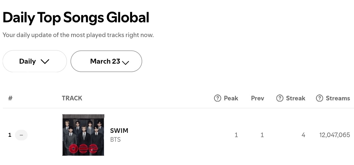
Task: Click the Streams column label
Action: click(338, 98)
